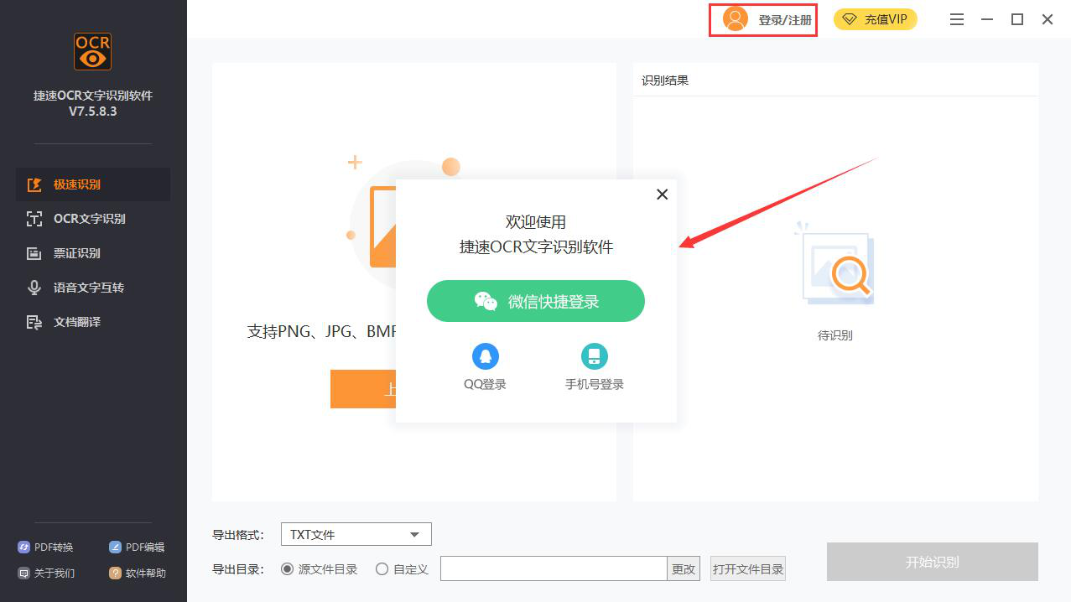The height and width of the screenshot is (602, 1071).
Task: Click the diamond icon on VIP button
Action: 850,19
